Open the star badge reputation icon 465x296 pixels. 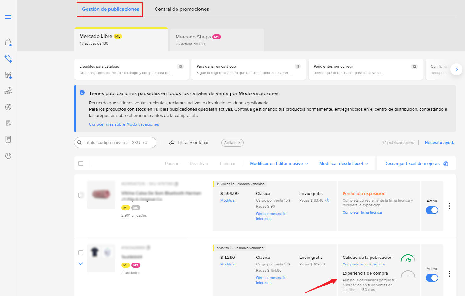[8, 107]
